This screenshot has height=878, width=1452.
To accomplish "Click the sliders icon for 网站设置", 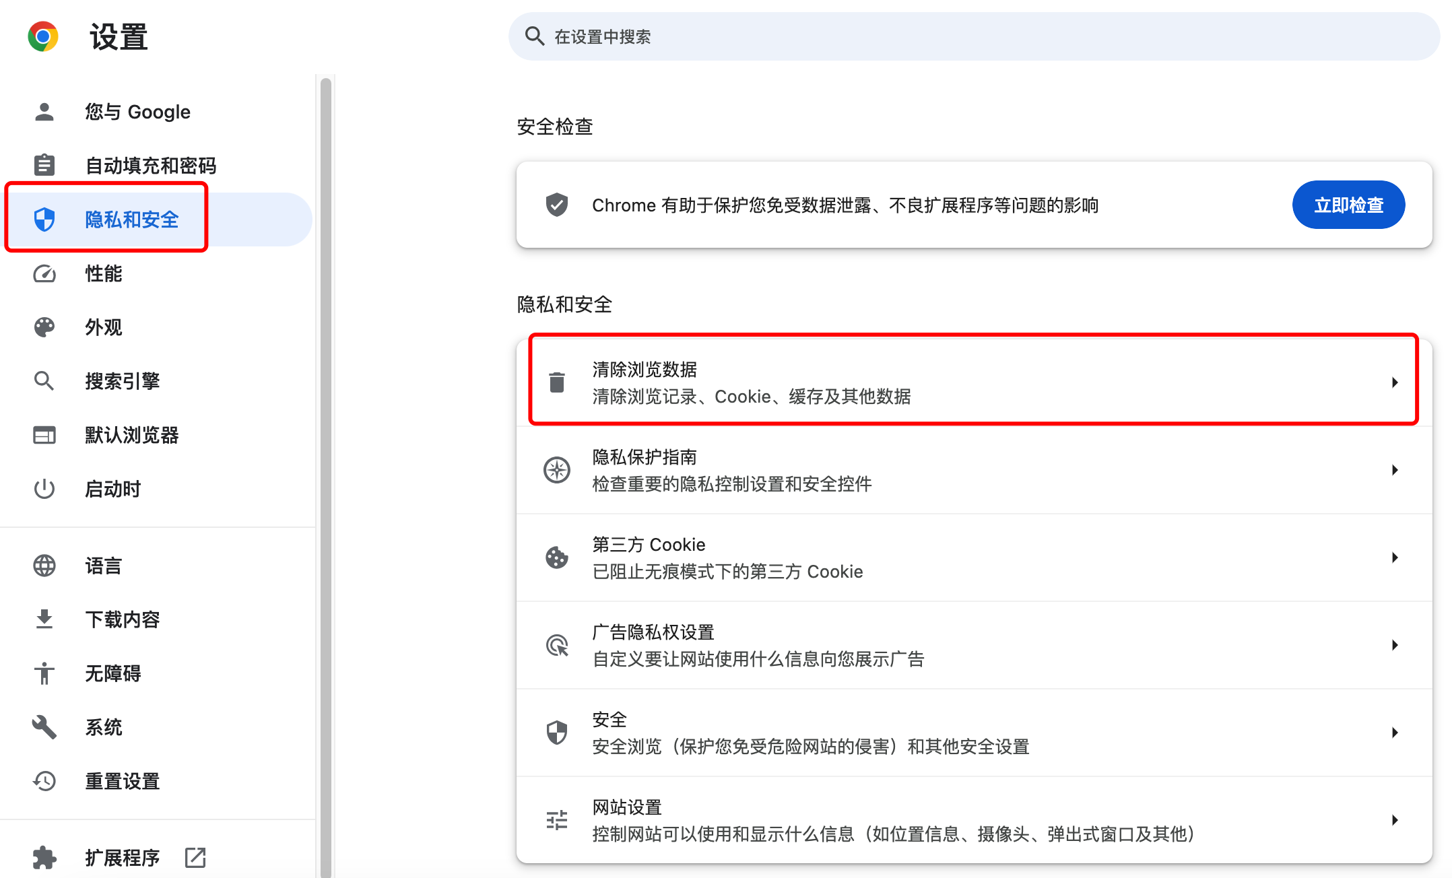I will (x=557, y=820).
